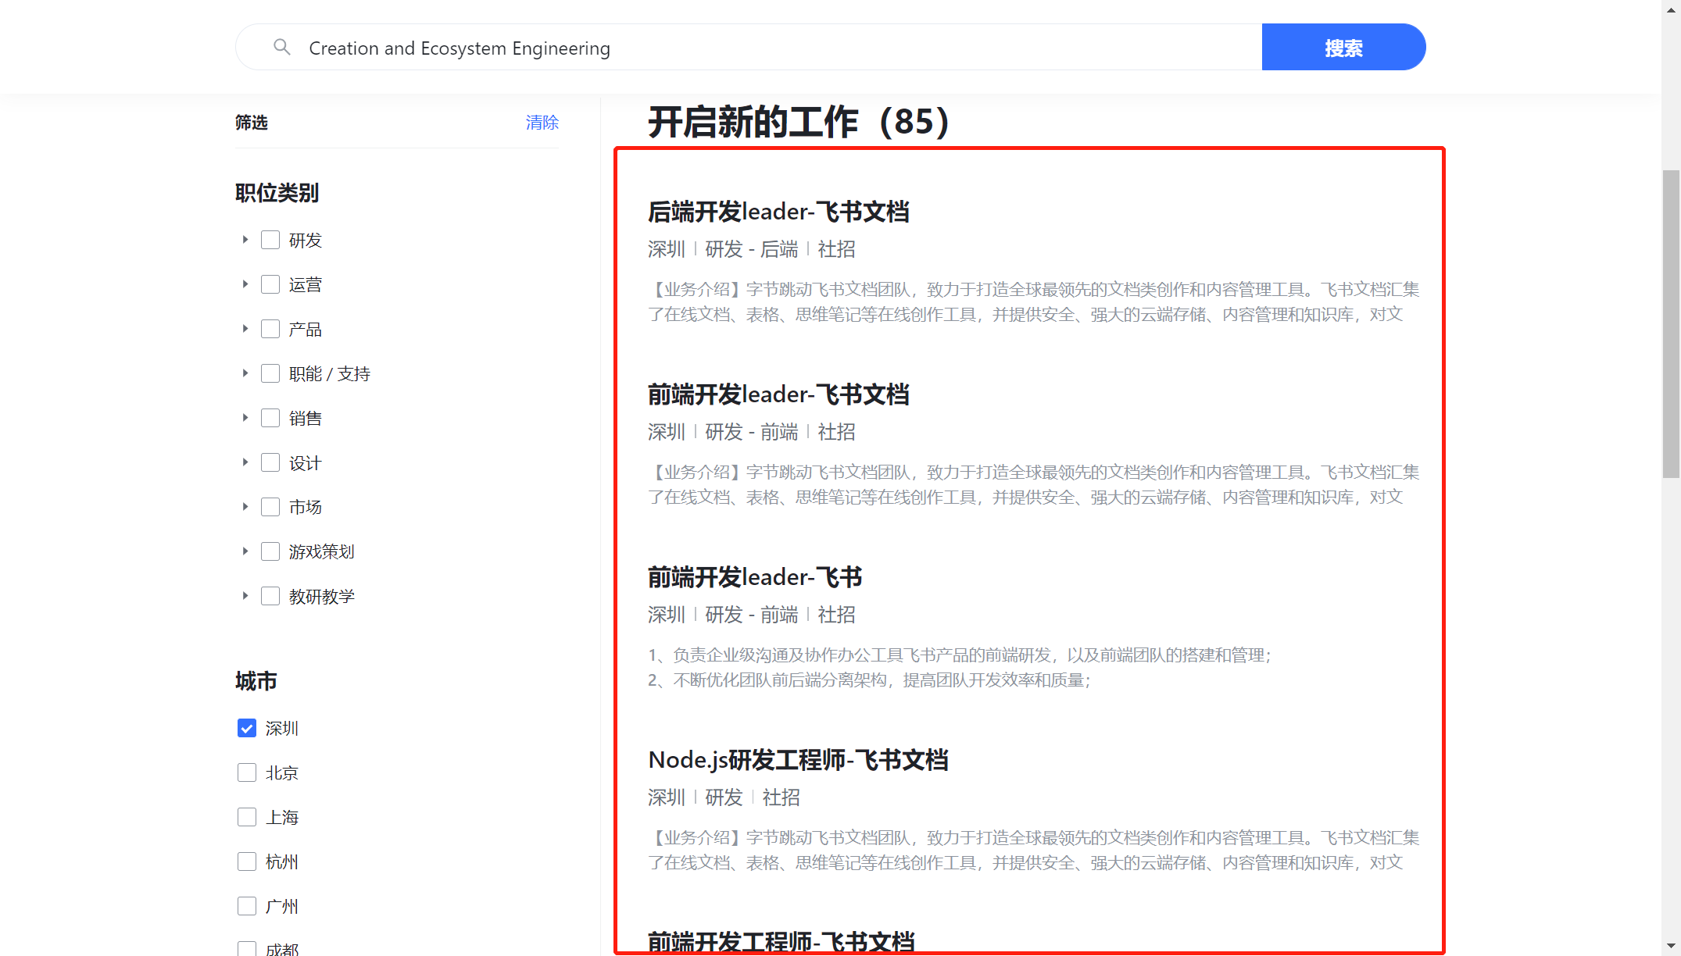Check the 设计 category checkbox
Screen dimensions: 1681x956
coord(270,462)
